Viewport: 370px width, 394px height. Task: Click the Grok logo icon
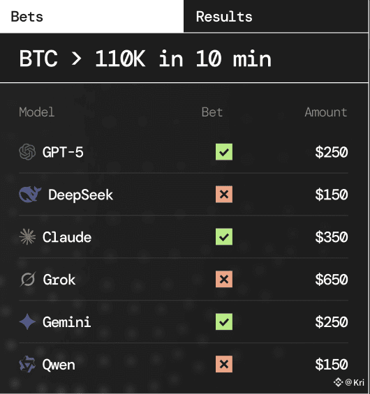pyautogui.click(x=28, y=279)
